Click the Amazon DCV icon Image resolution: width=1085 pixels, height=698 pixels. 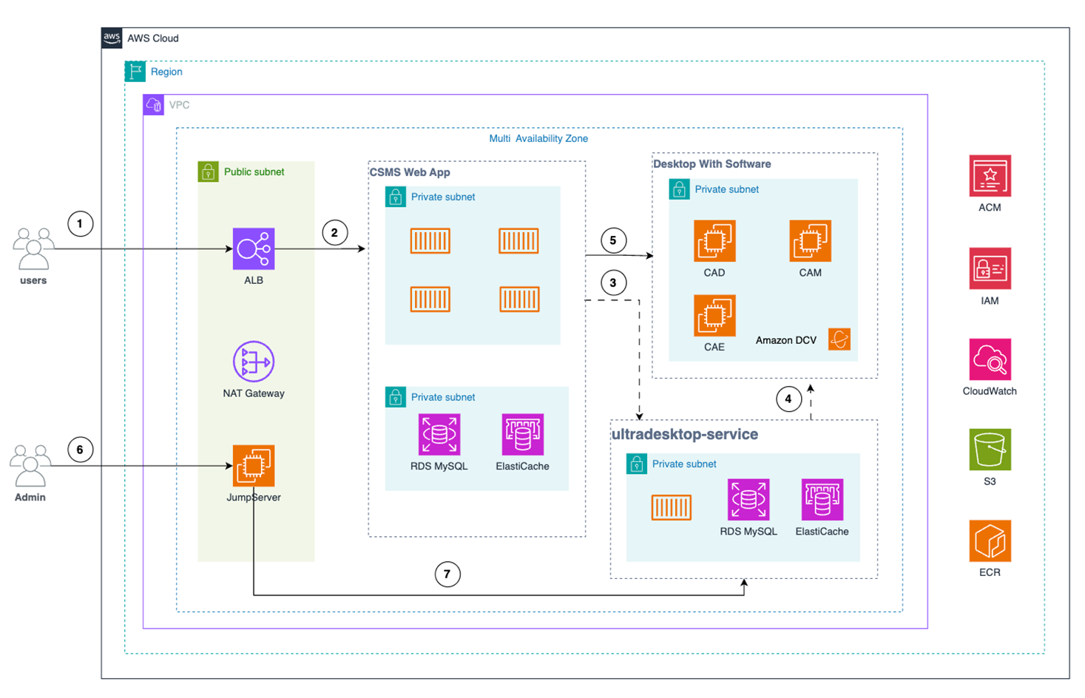pos(839,339)
